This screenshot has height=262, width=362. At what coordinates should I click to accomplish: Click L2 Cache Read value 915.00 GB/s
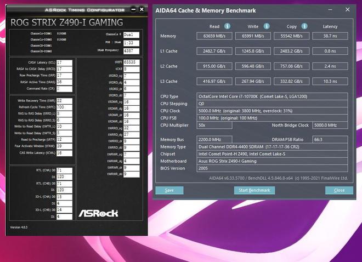click(214, 66)
